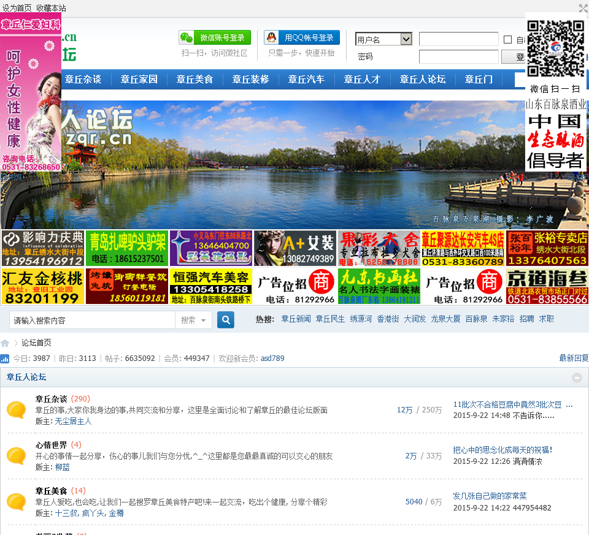The image size is (589, 535).
Task: Click hot search 章丘新闻
Action: (x=296, y=319)
